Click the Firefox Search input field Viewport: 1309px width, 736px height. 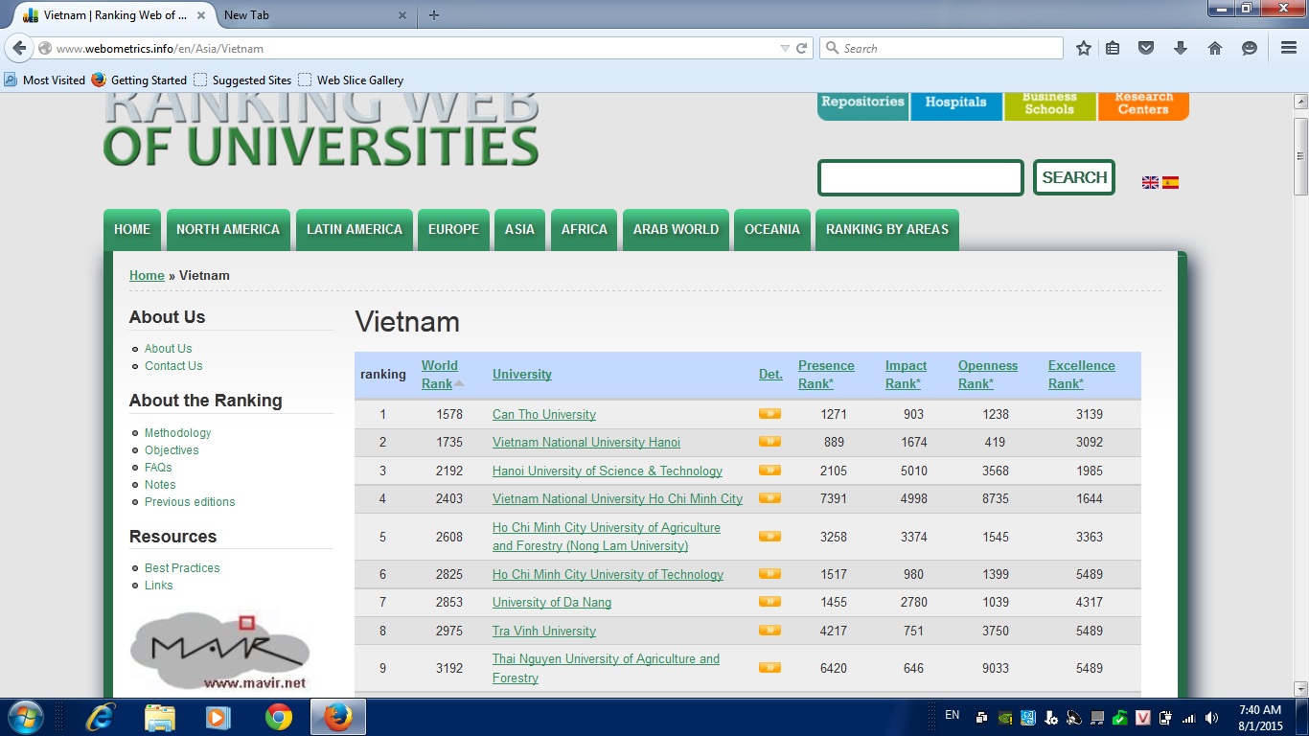pos(942,48)
